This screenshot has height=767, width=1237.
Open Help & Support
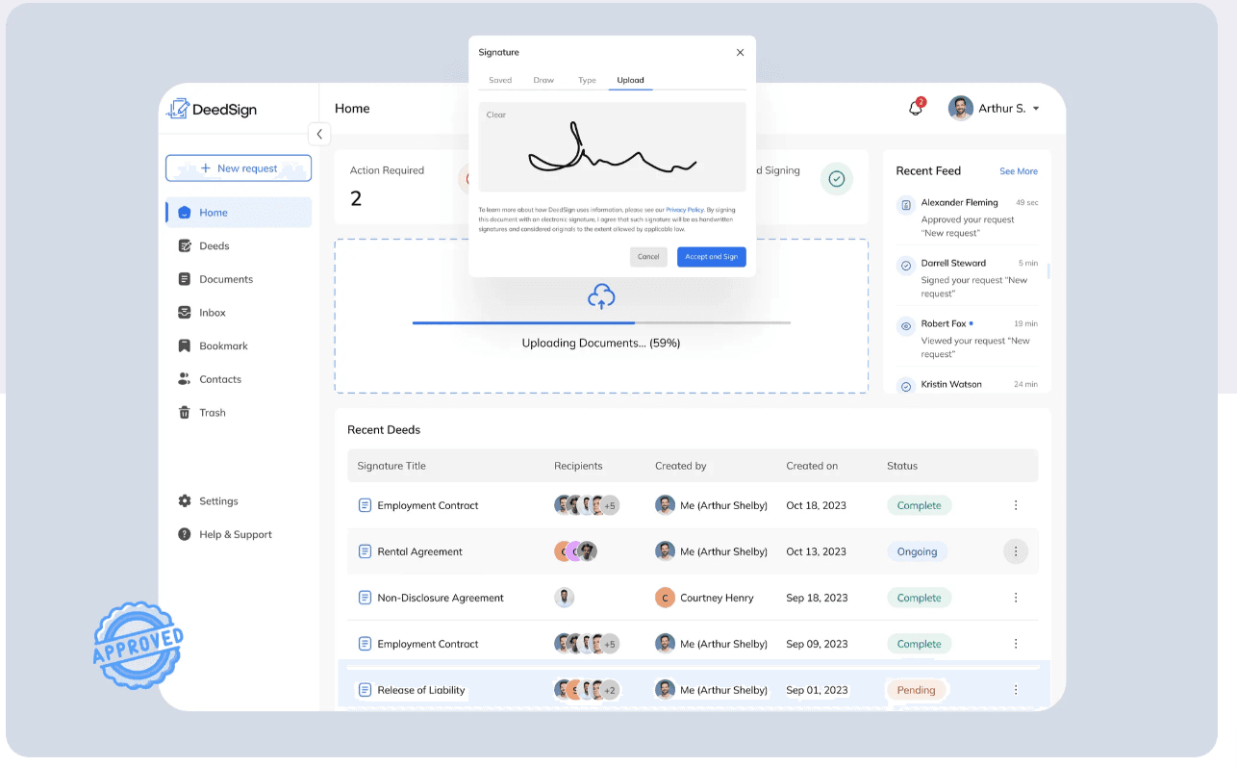[235, 535]
